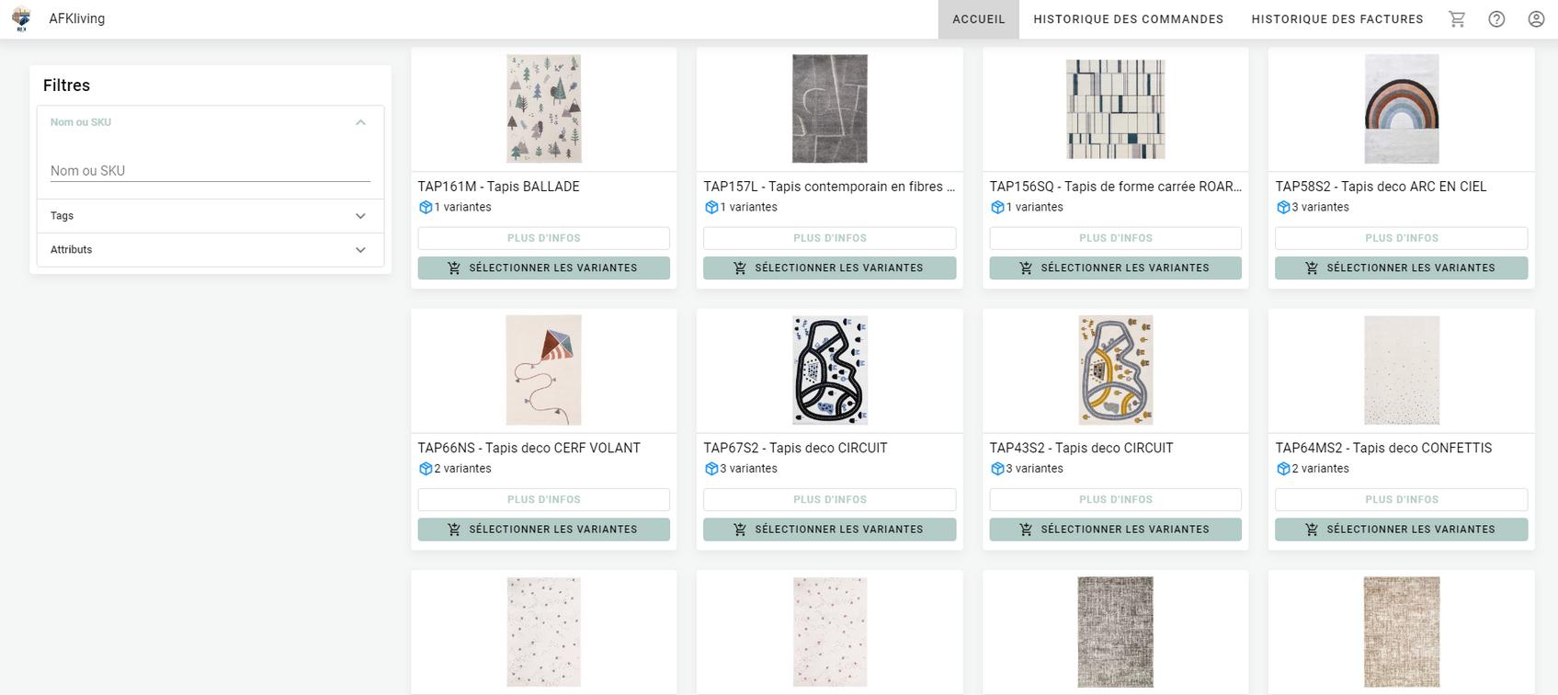
Task: Click the Nom ou SKU search field
Action: click(x=210, y=171)
